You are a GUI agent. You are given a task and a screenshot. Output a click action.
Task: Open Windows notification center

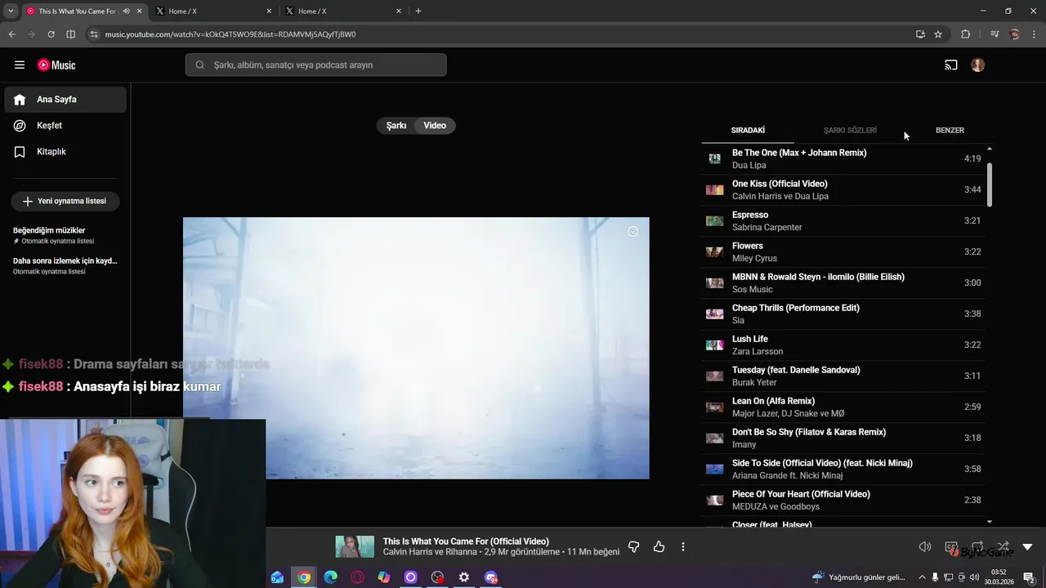coord(1029,577)
